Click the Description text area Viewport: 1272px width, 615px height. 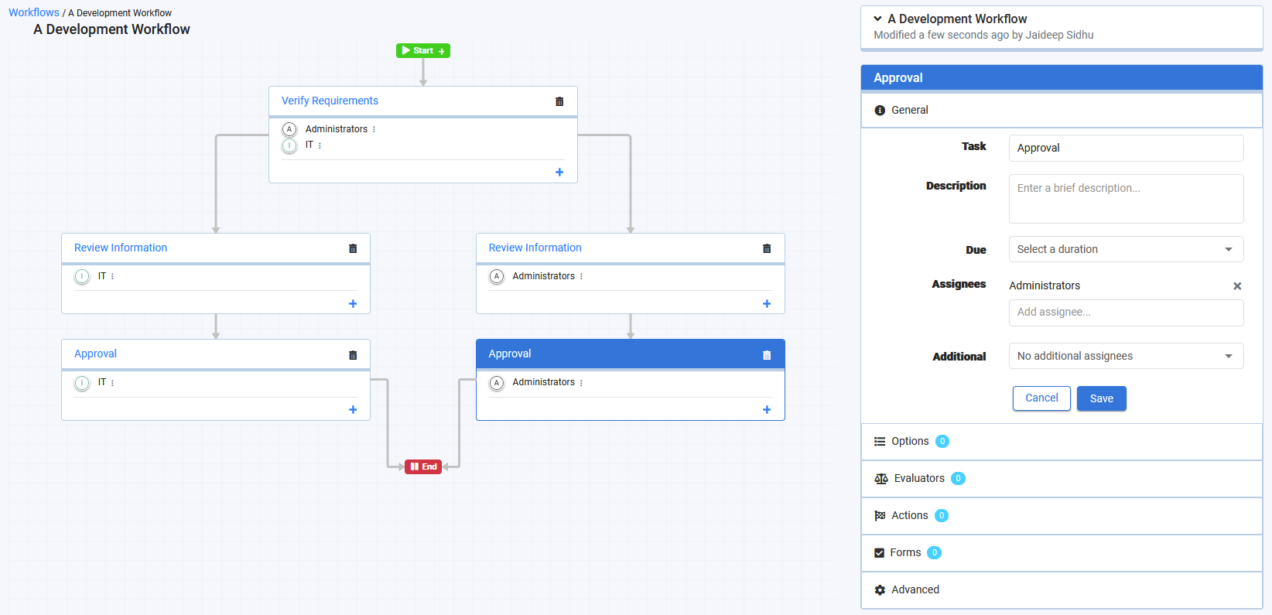click(1126, 199)
